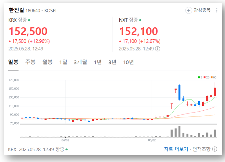This screenshot has height=162, width=225.
Task: Click the 150,000 price axis label
Action: pos(14,89)
